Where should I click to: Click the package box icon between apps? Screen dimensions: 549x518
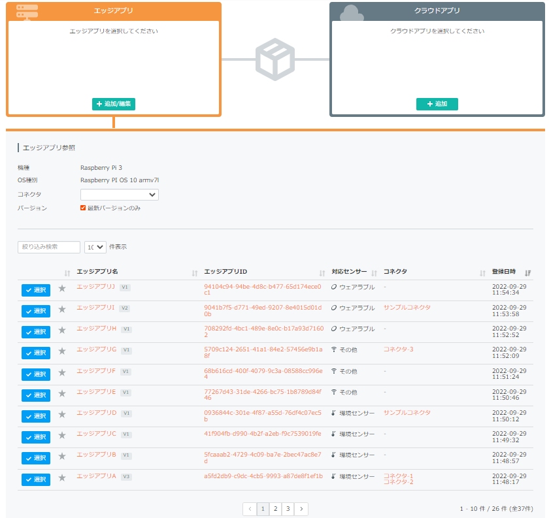[275, 59]
